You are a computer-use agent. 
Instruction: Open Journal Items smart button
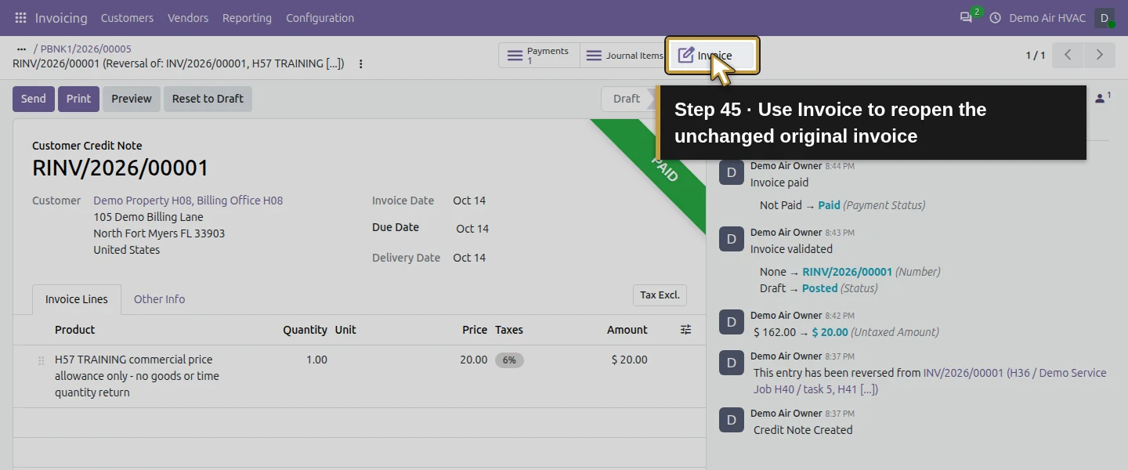624,56
